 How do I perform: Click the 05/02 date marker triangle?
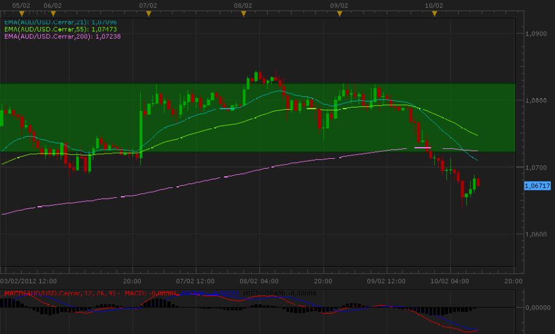pos(22,13)
